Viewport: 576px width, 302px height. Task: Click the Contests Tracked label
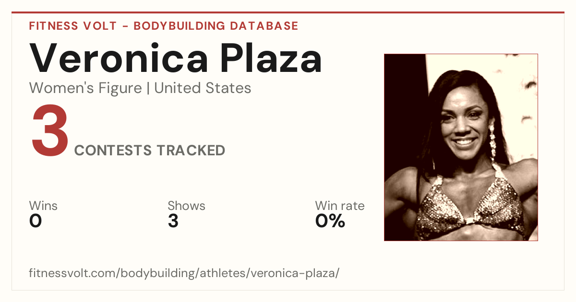tap(150, 151)
